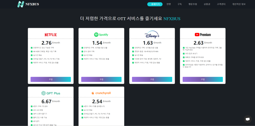Click the green check icon beside '목록과 구독을 유지하세요'
The image size is (255, 126).
click(184, 57)
